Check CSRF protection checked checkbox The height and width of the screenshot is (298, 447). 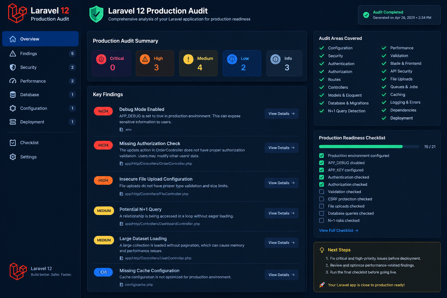coord(322,199)
